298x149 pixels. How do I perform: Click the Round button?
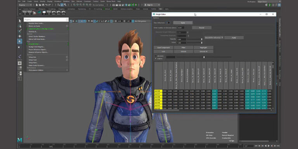(202, 28)
